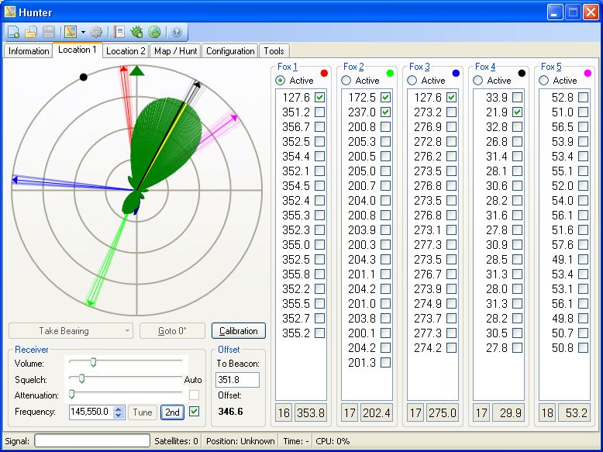Select the Fox 2 Active radio button
This screenshot has width=603, height=452.
(x=346, y=81)
